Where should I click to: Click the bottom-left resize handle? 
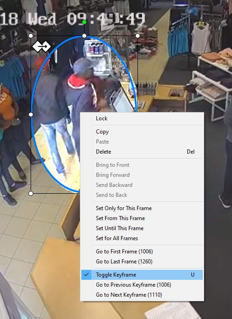click(31, 193)
